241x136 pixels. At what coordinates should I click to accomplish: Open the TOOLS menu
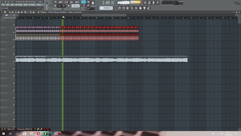coord(39,5)
